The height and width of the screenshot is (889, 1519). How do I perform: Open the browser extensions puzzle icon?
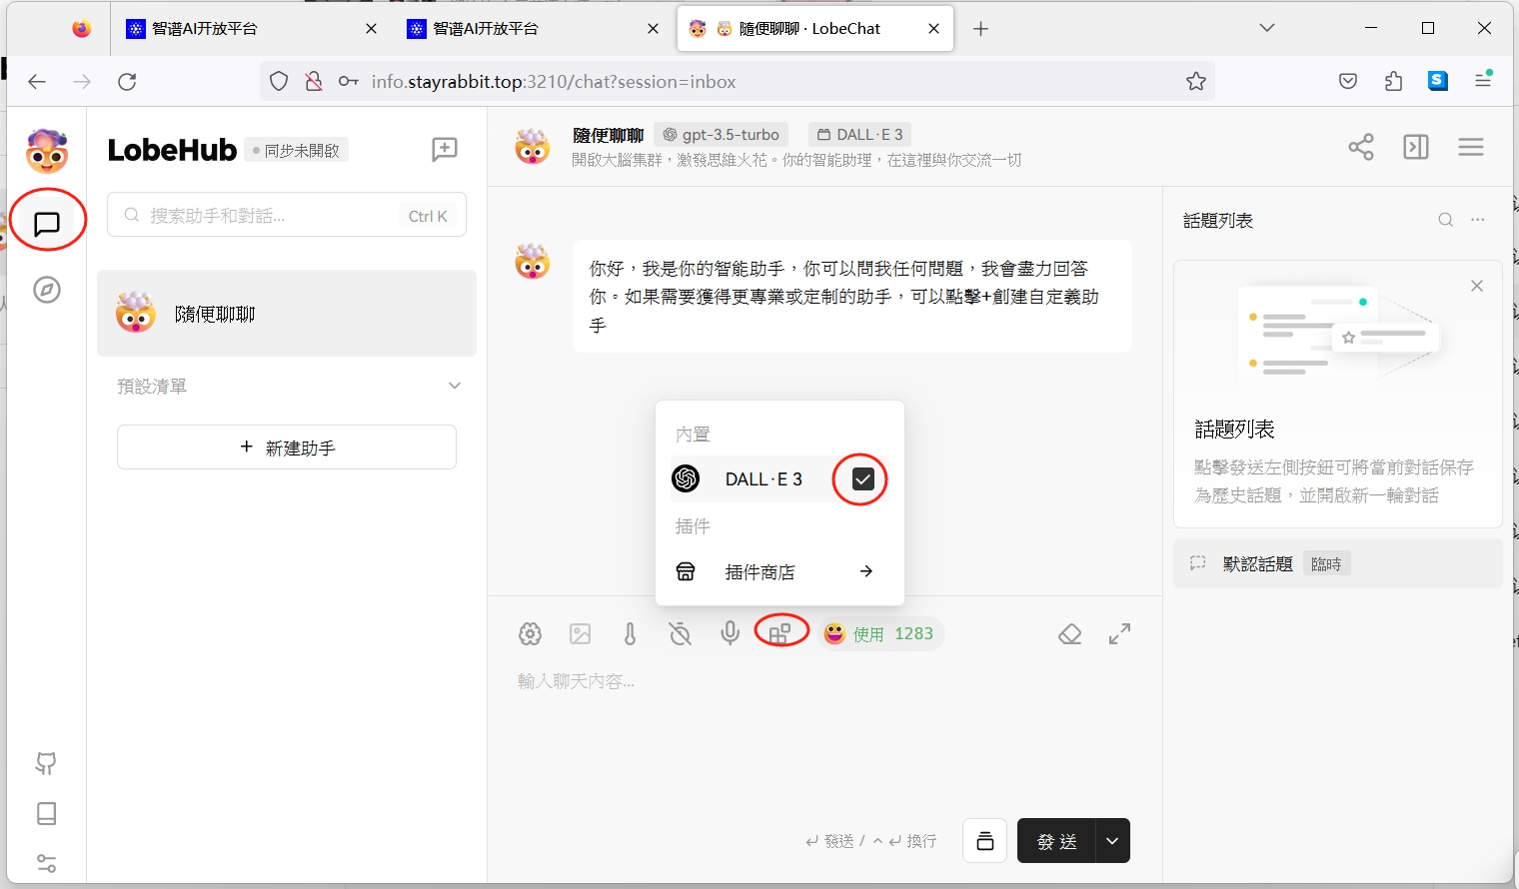1393,81
